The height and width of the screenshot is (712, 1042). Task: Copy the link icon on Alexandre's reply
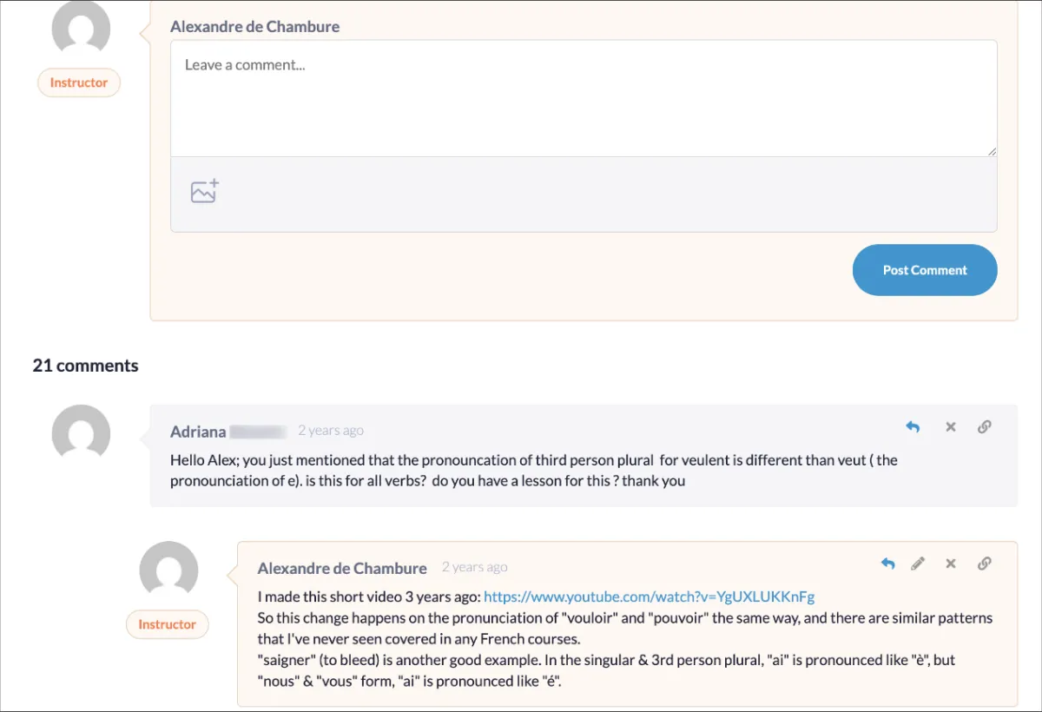(x=985, y=564)
